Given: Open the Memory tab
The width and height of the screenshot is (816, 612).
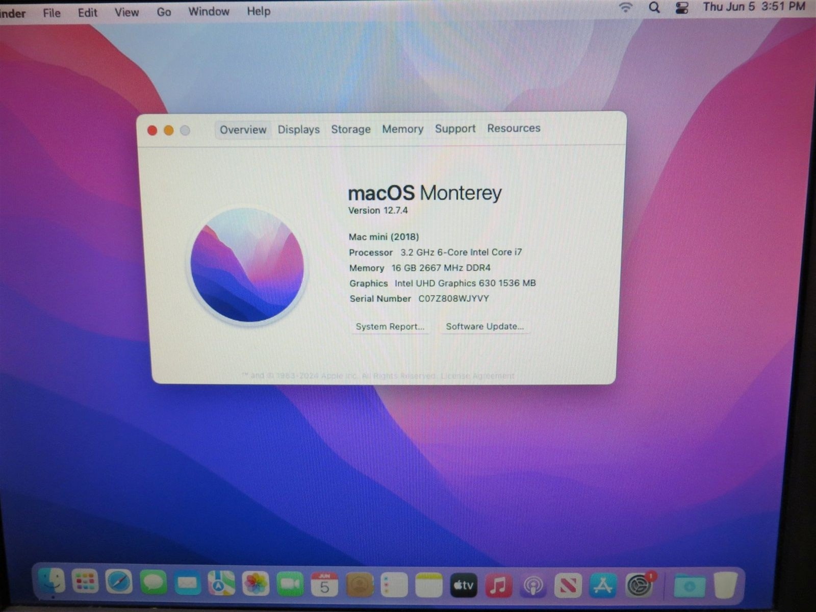Looking at the screenshot, I should click(x=403, y=129).
